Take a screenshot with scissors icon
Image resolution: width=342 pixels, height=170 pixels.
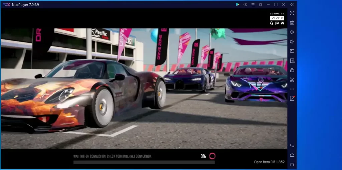292,80
